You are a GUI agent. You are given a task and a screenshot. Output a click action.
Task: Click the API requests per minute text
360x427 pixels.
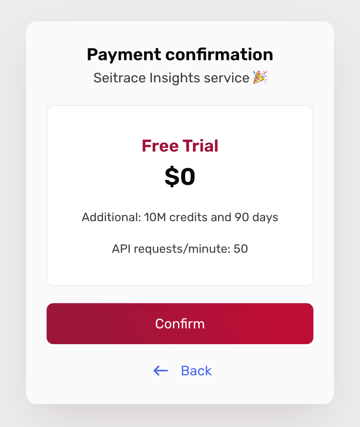point(180,249)
